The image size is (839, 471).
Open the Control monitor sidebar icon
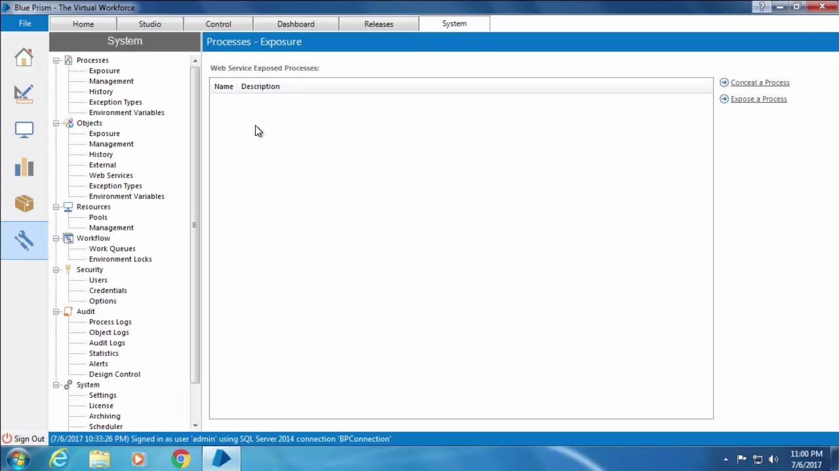24,130
